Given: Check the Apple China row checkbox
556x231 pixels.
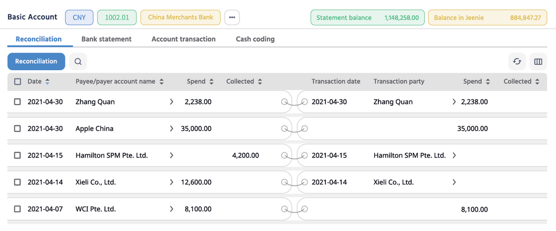Looking at the screenshot, I should [18, 129].
